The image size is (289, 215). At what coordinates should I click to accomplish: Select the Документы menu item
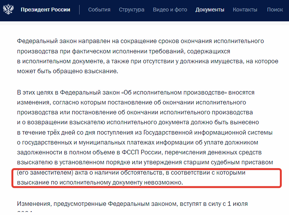[x=210, y=10]
